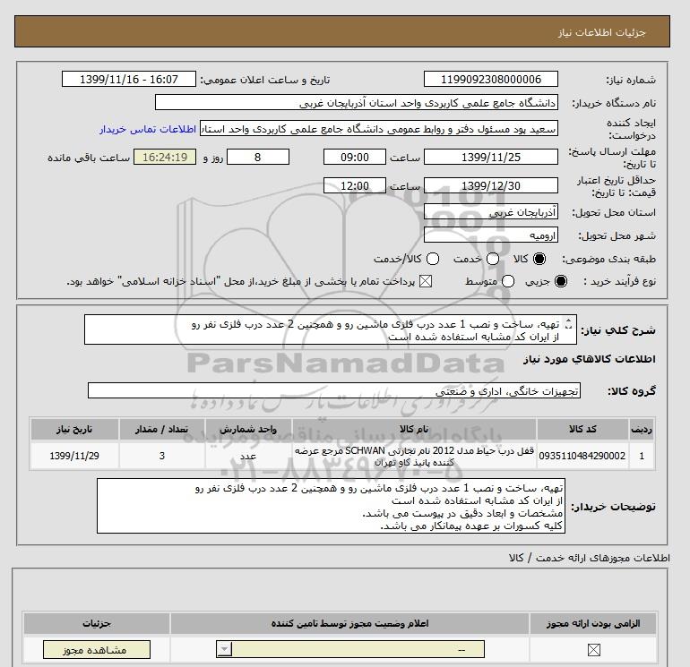Click delivery province field آذربایجان غربی

(491, 212)
